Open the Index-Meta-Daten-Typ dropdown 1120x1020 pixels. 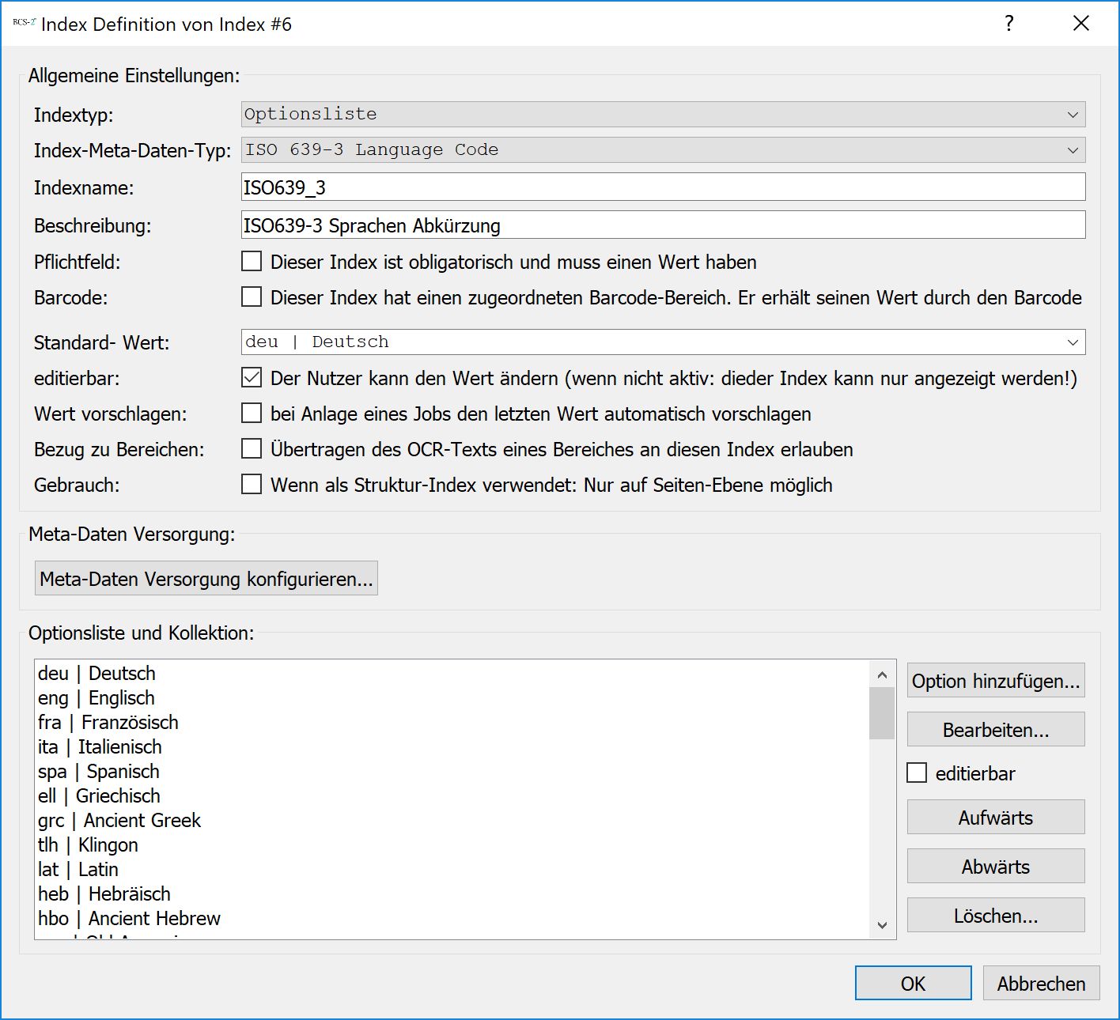pos(663,150)
